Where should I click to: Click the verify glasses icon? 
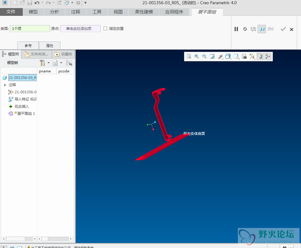(271, 29)
